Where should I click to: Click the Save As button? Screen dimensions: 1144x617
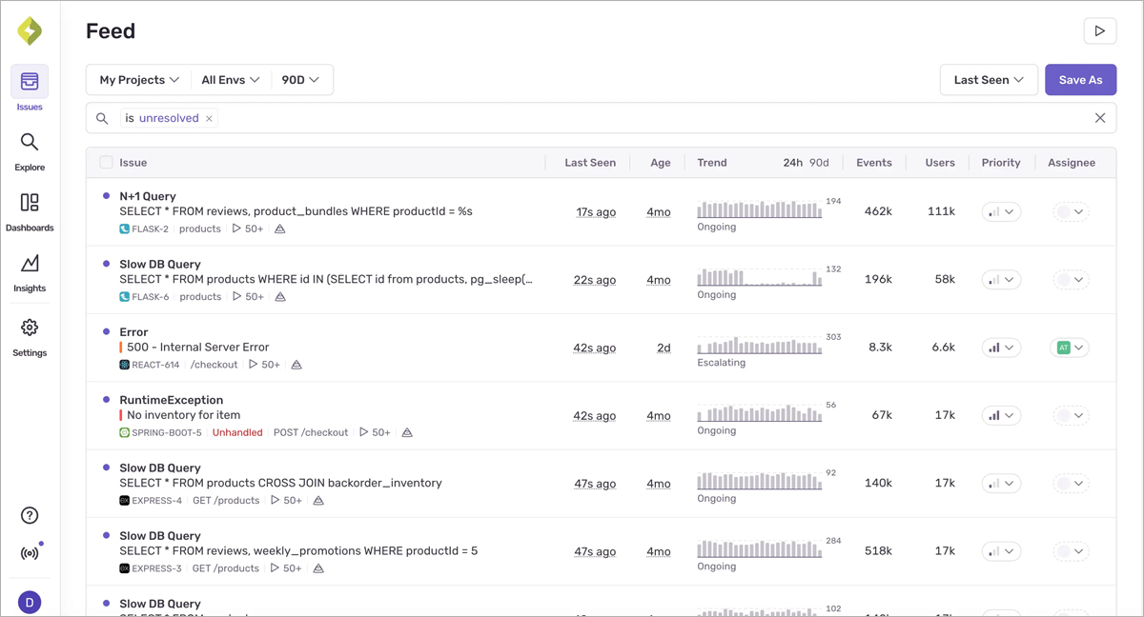[x=1080, y=79]
